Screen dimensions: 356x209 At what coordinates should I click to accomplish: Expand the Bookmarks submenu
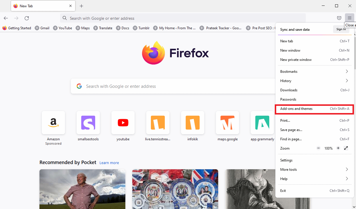(315, 71)
